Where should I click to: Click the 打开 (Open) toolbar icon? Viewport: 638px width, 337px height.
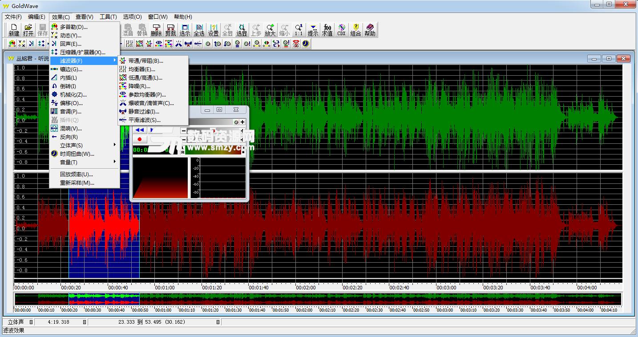28,30
